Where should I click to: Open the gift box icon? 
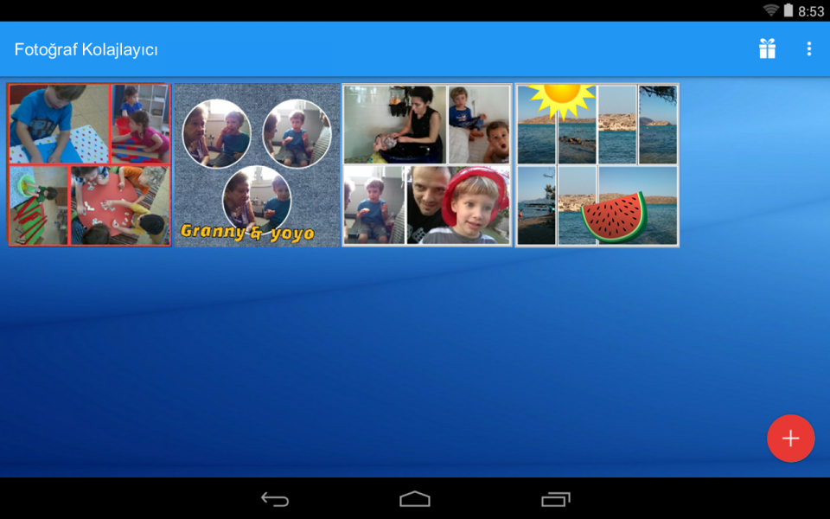tap(767, 48)
